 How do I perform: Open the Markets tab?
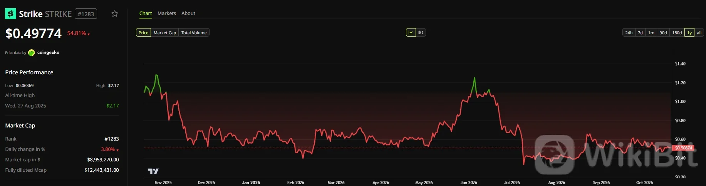pyautogui.click(x=167, y=13)
